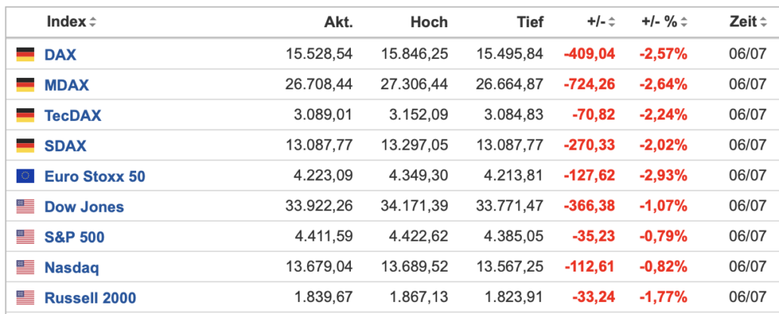Click the German flag beside DAX
Screen dimensions: 779x314
coord(26,54)
